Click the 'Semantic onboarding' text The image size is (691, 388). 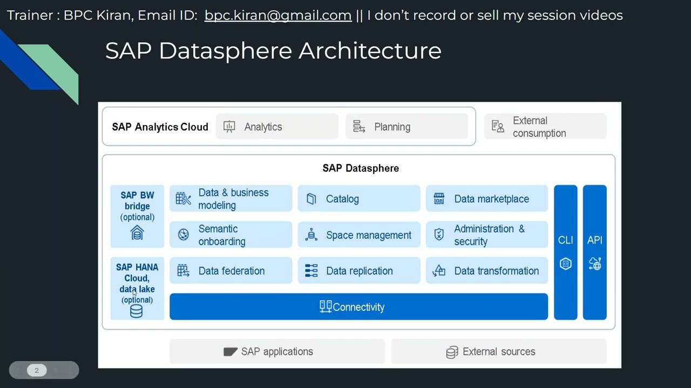[x=221, y=235]
